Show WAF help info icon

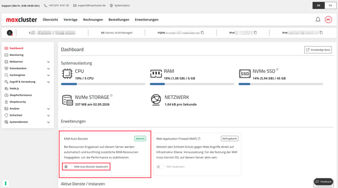(x=199, y=139)
